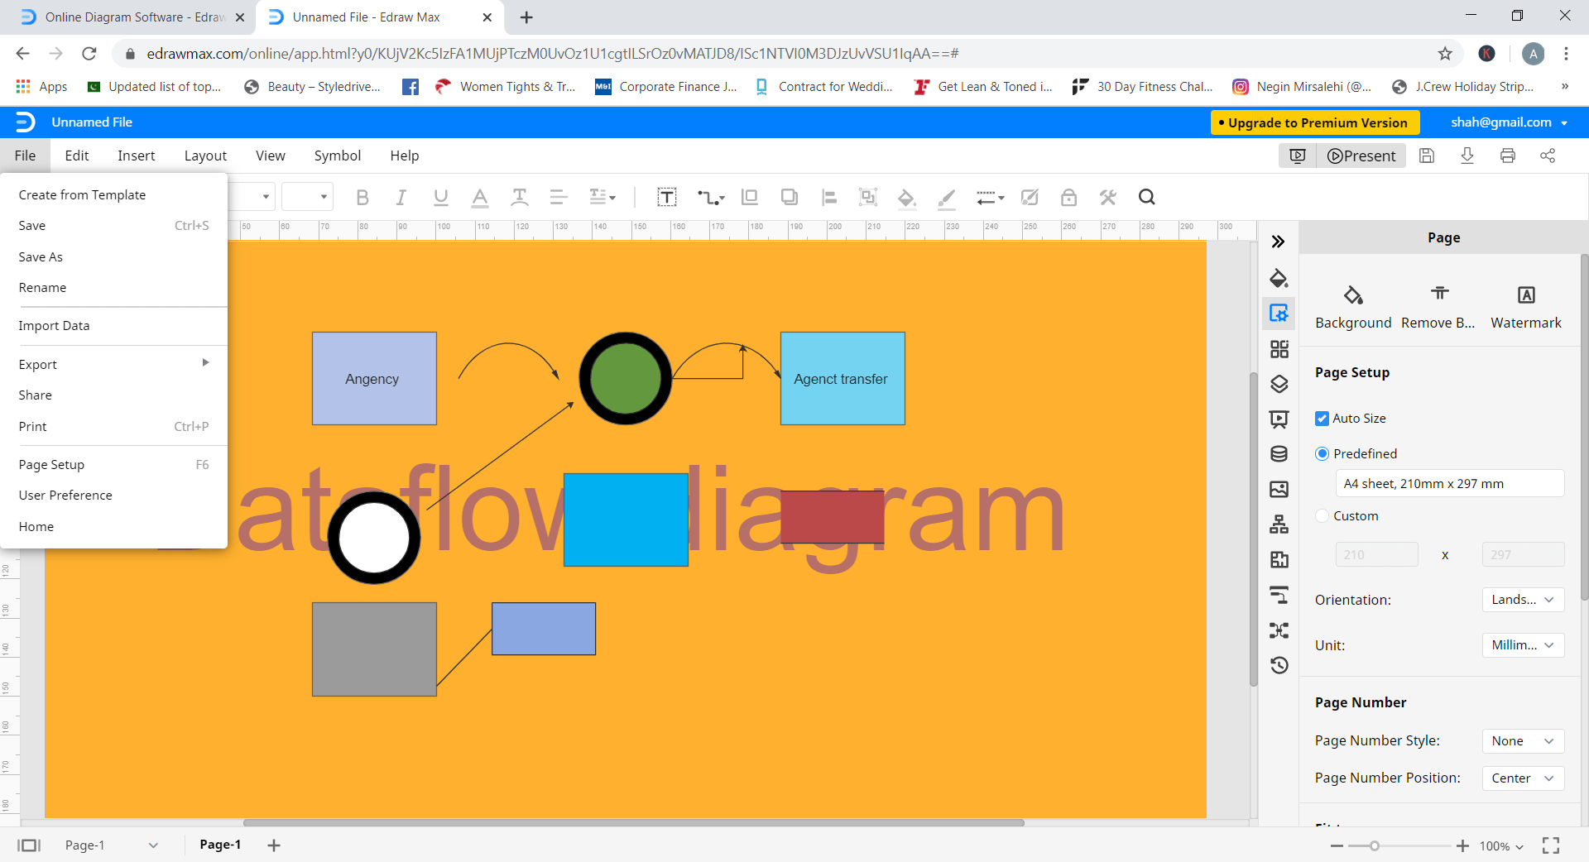The height and width of the screenshot is (862, 1589).
Task: Open the Watermark settings
Action: (1525, 304)
